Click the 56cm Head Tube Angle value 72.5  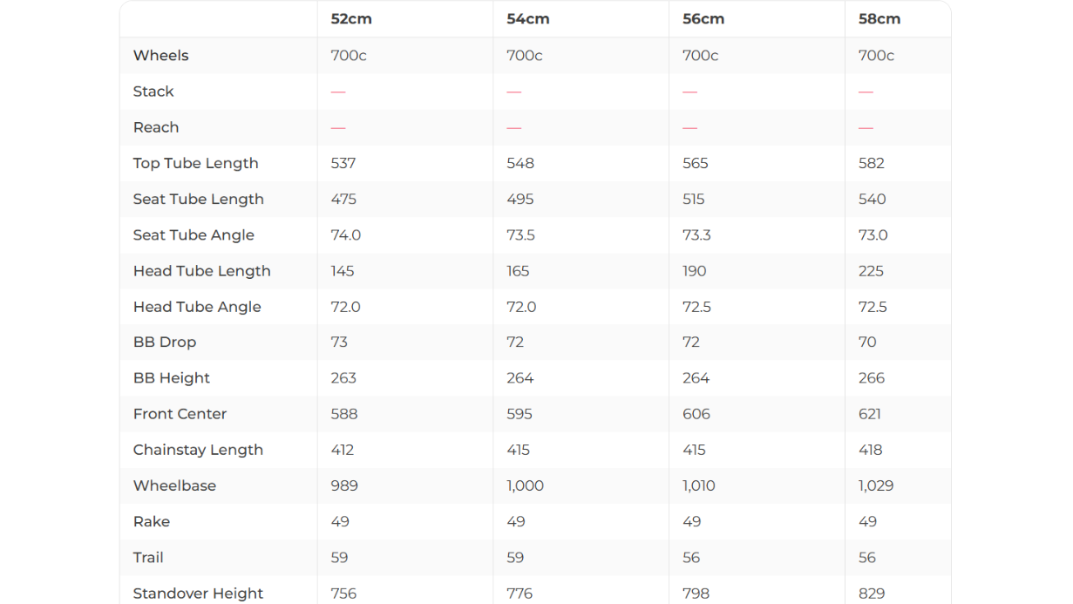(696, 307)
